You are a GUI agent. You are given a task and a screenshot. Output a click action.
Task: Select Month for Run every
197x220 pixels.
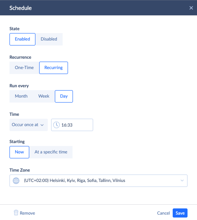tap(21, 96)
